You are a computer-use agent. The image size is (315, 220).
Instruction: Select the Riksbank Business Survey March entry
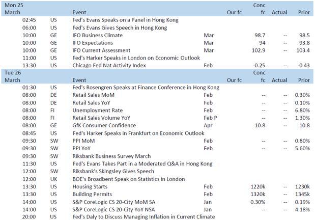(111, 156)
